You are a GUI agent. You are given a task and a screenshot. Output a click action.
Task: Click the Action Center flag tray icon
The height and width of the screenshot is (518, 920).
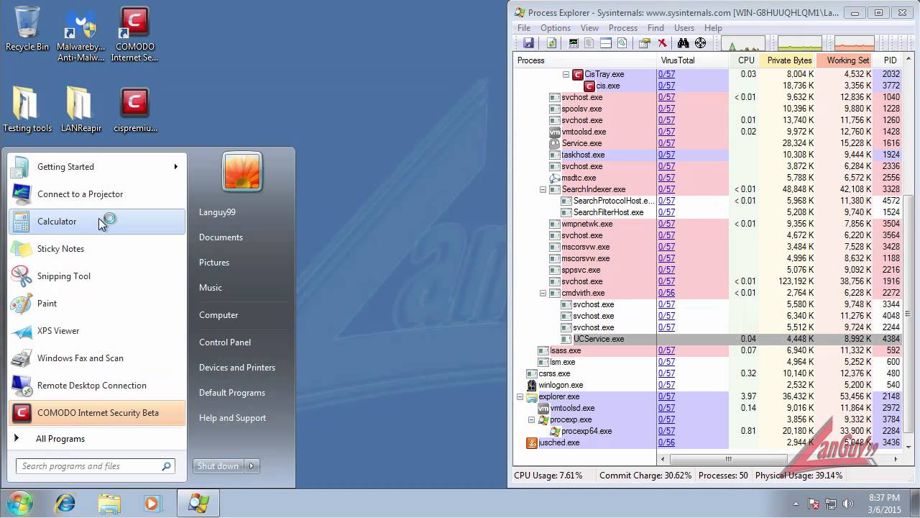pos(814,504)
